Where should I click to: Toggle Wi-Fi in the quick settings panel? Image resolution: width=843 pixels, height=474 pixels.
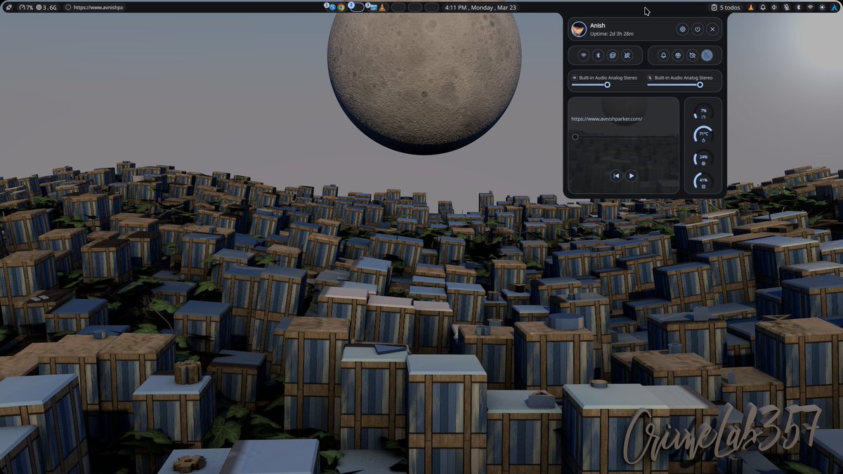click(x=583, y=55)
